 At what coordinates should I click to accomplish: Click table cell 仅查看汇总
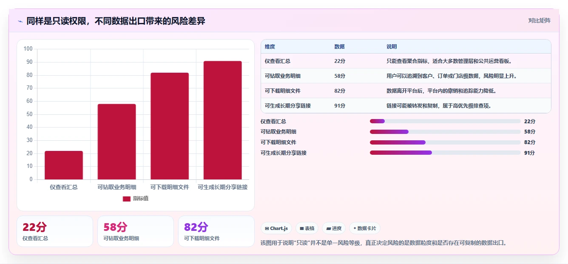(278, 61)
